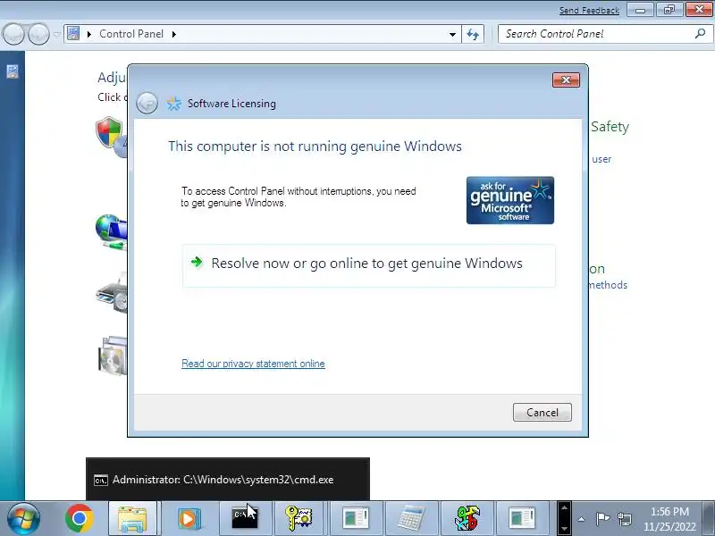Close the Software Licensing dialog with X
This screenshot has height=536, width=715.
pos(566,80)
